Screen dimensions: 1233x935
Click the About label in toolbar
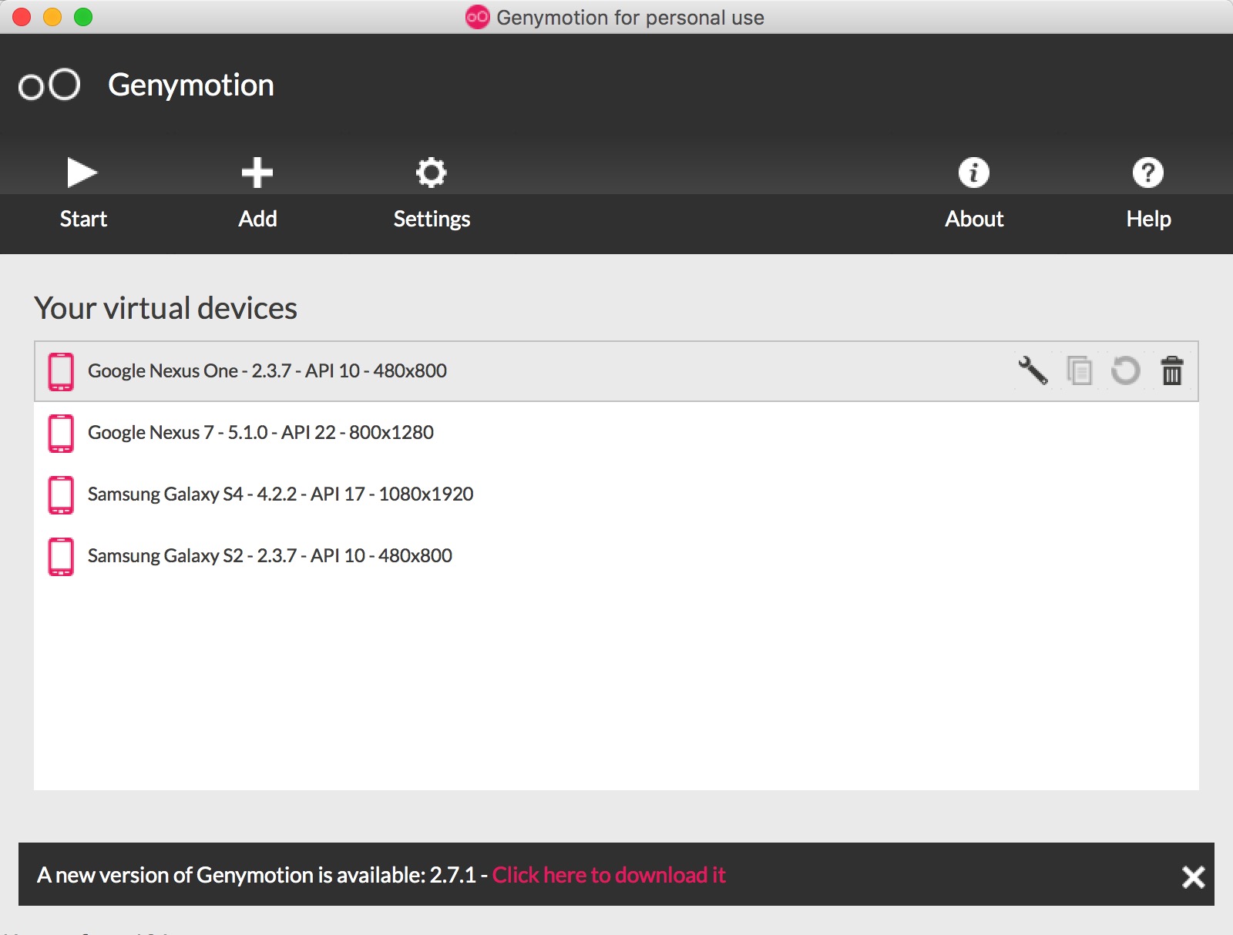click(974, 219)
